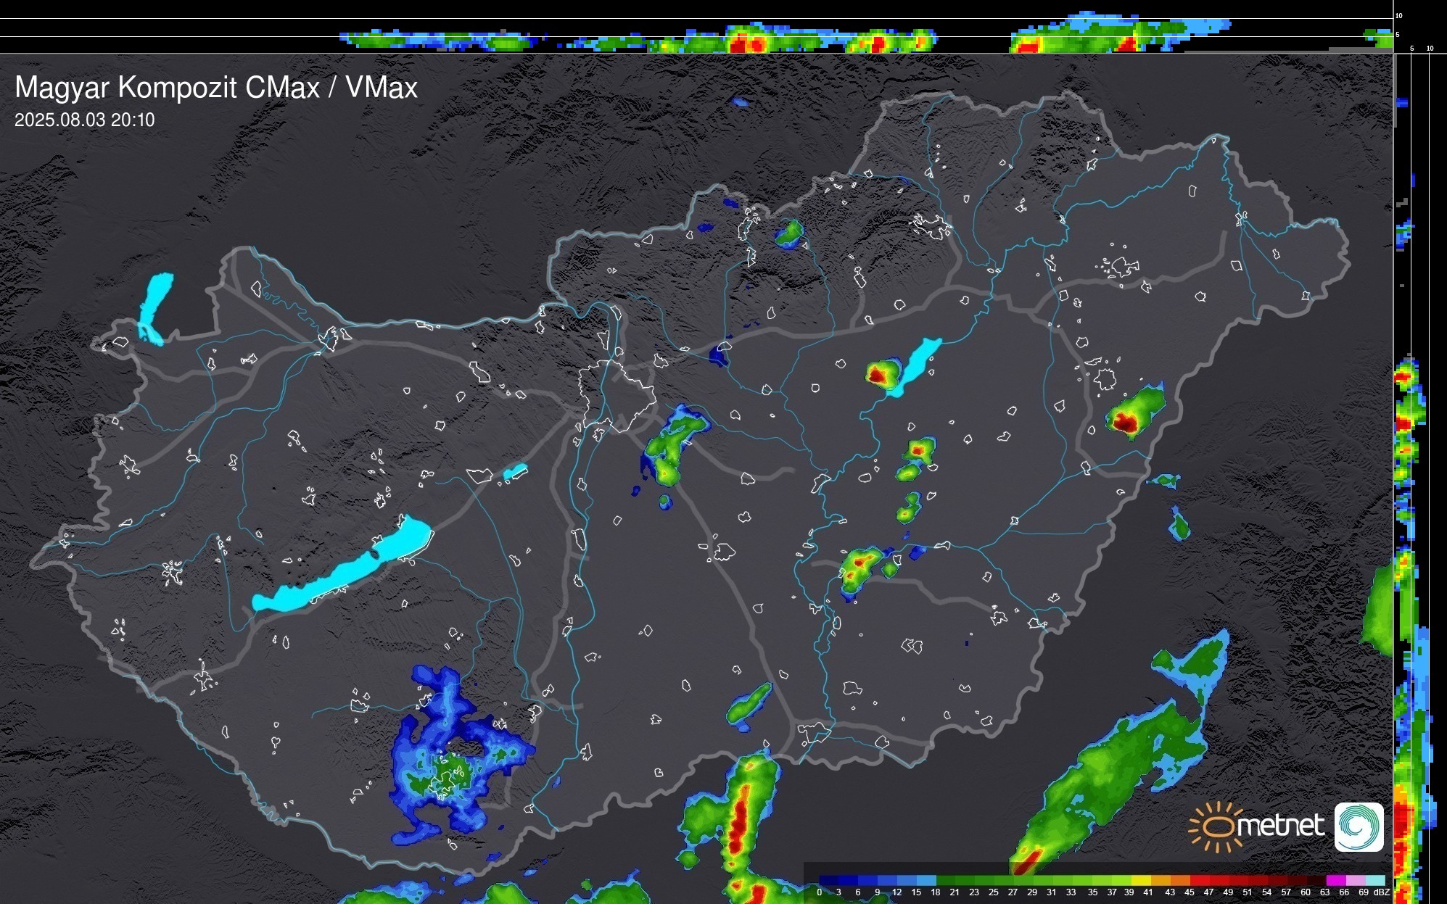This screenshot has height=904, width=1447.
Task: Click the metnet wordmark text
Action: [x=1280, y=826]
